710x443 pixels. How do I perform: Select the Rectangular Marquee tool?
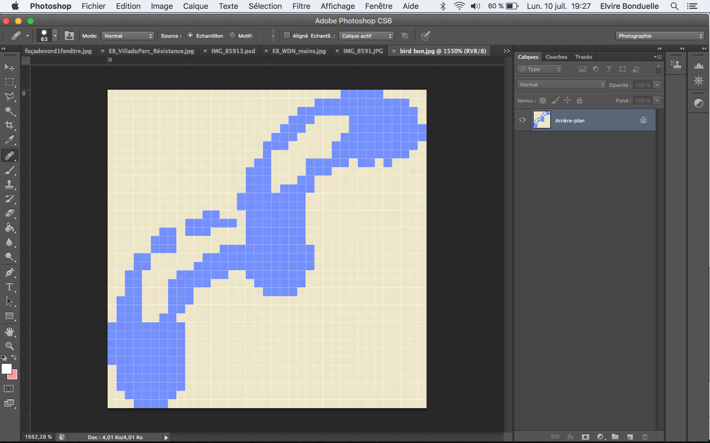point(9,82)
